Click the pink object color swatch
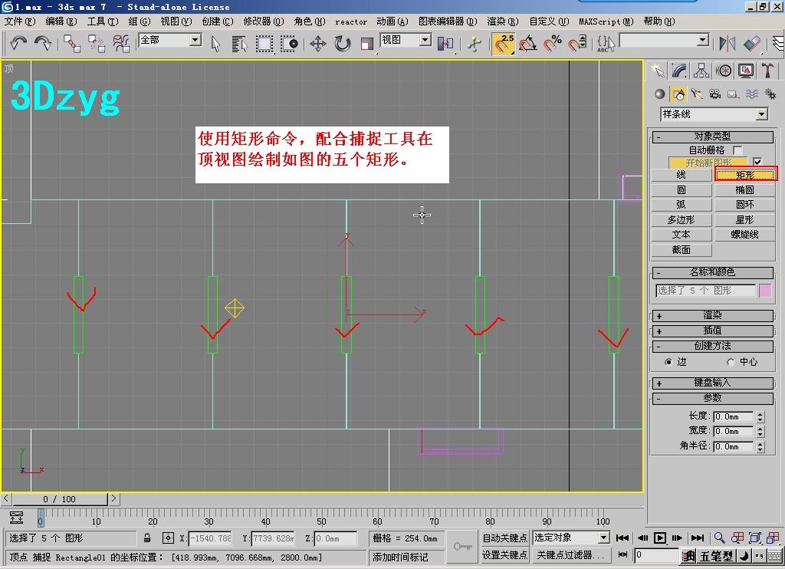Image resolution: width=785 pixels, height=569 pixels. pyautogui.click(x=765, y=291)
